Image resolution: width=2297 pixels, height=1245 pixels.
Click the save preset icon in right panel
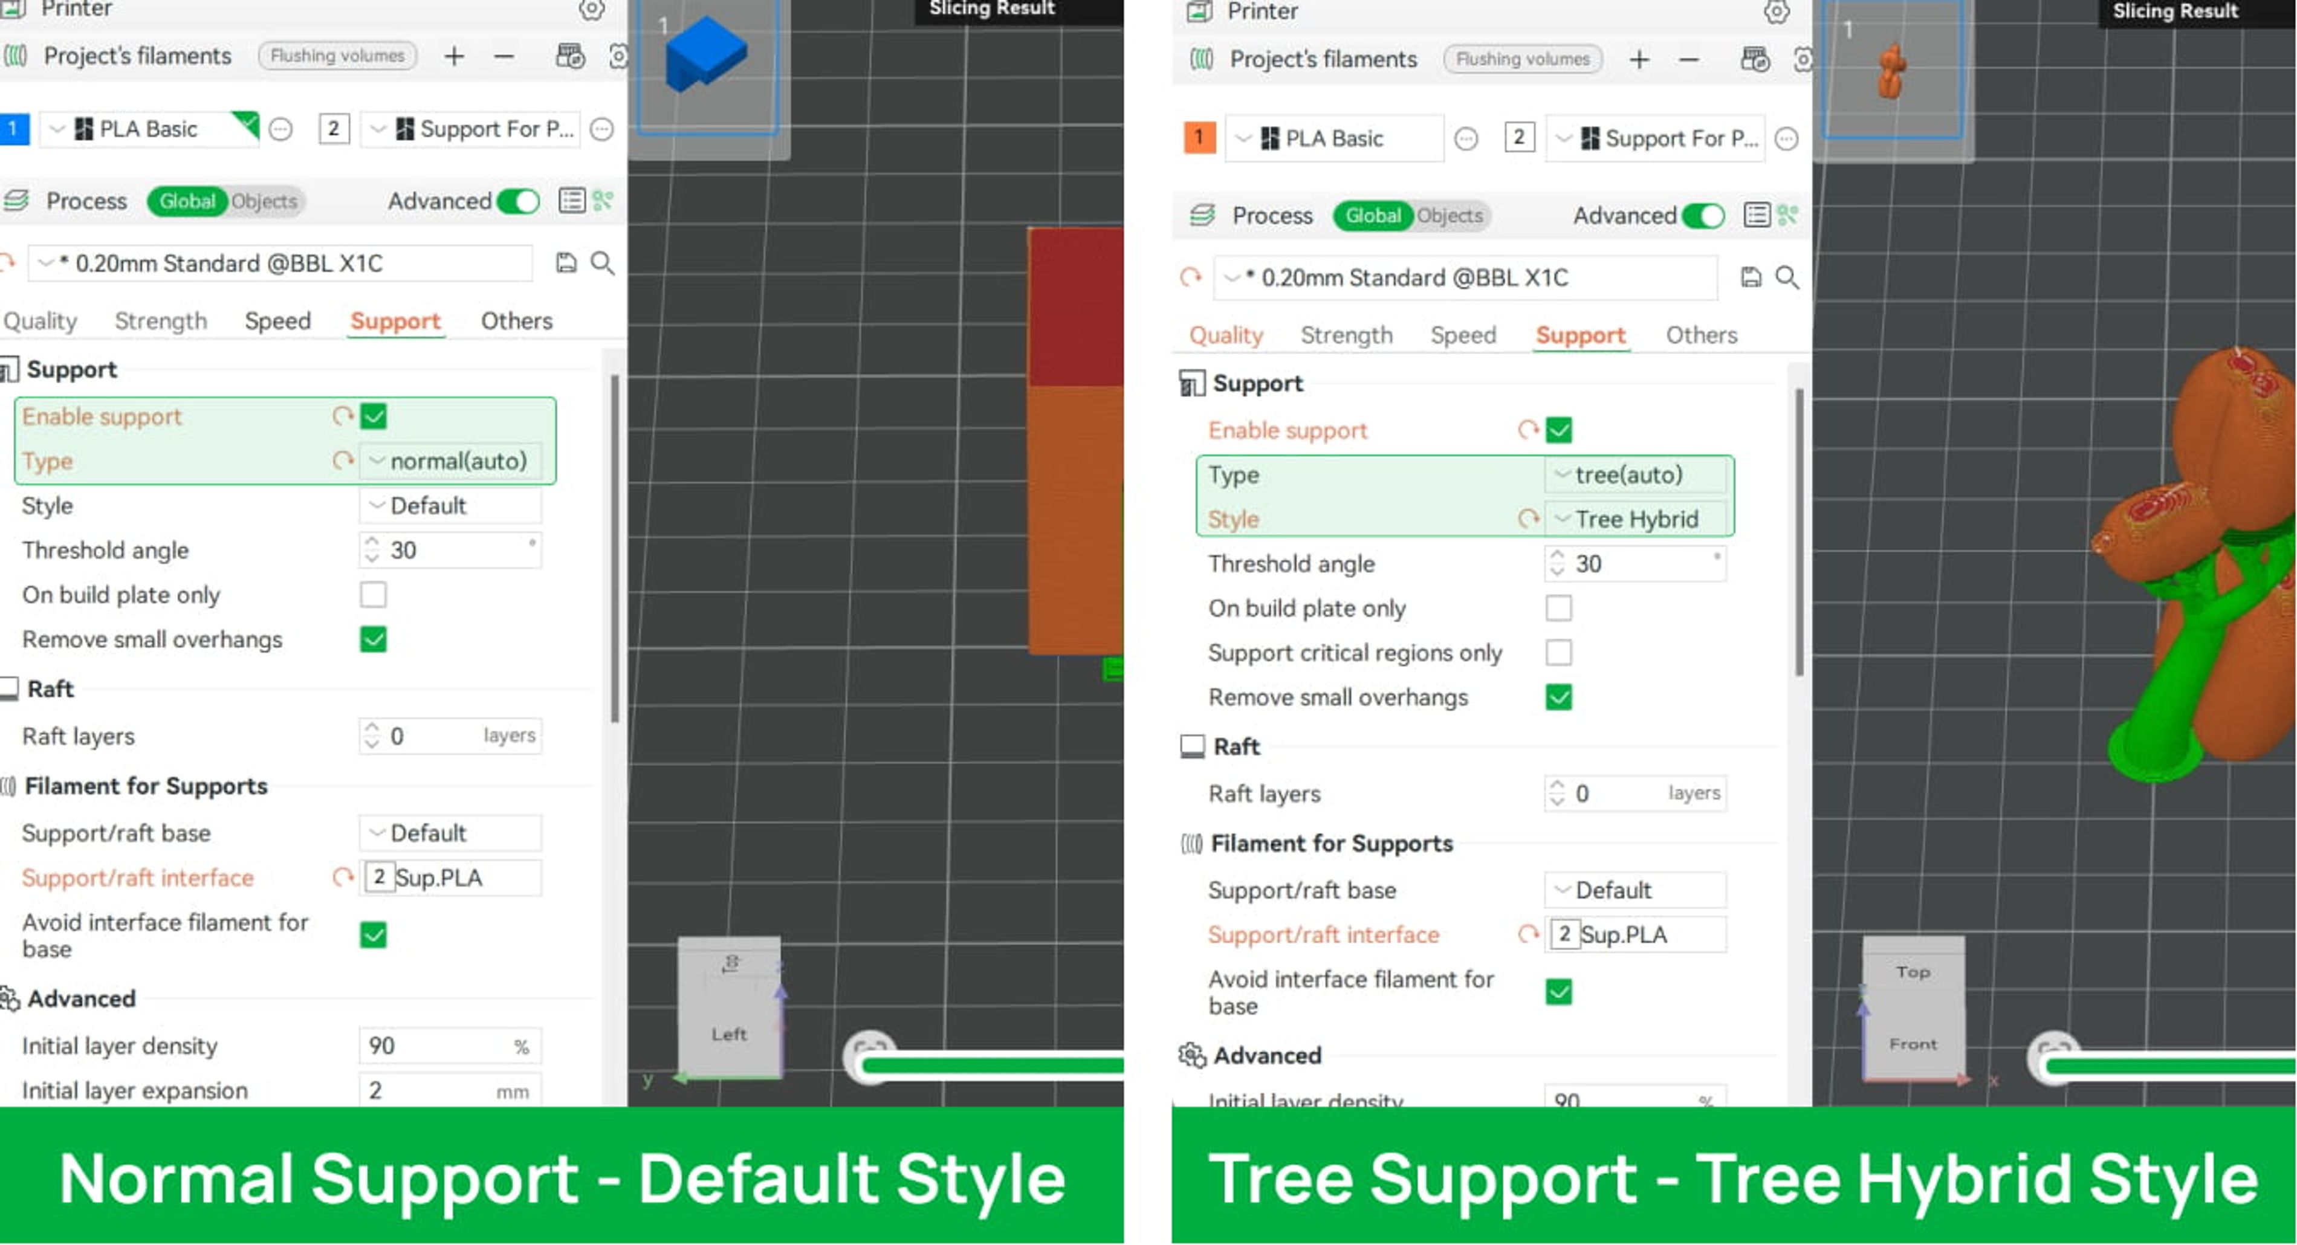point(1751,277)
